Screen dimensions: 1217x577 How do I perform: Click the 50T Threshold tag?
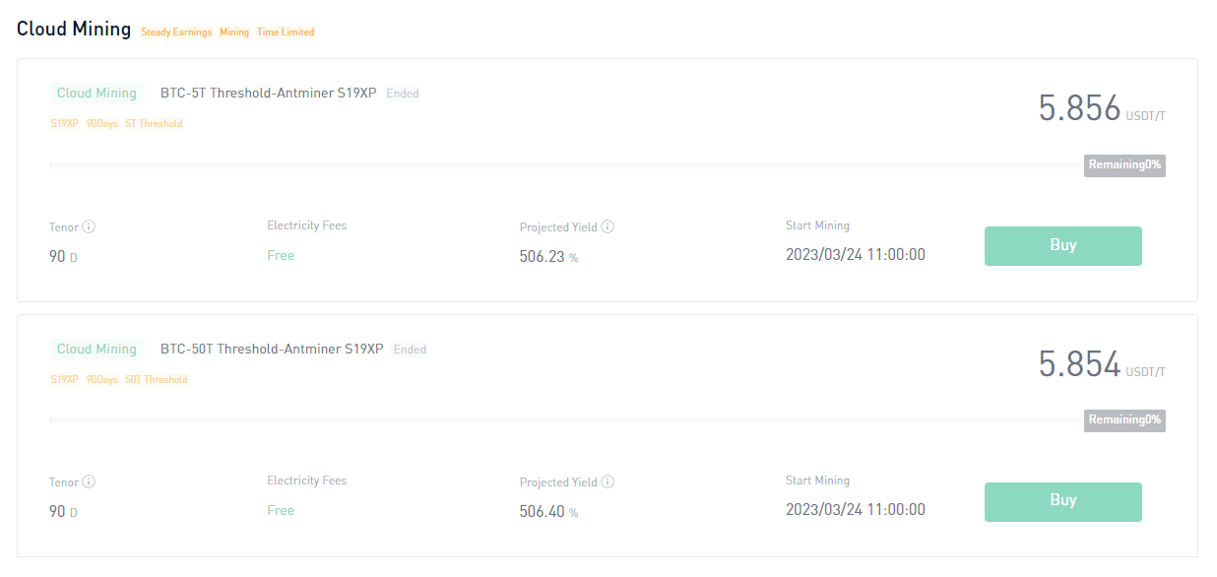coord(157,378)
